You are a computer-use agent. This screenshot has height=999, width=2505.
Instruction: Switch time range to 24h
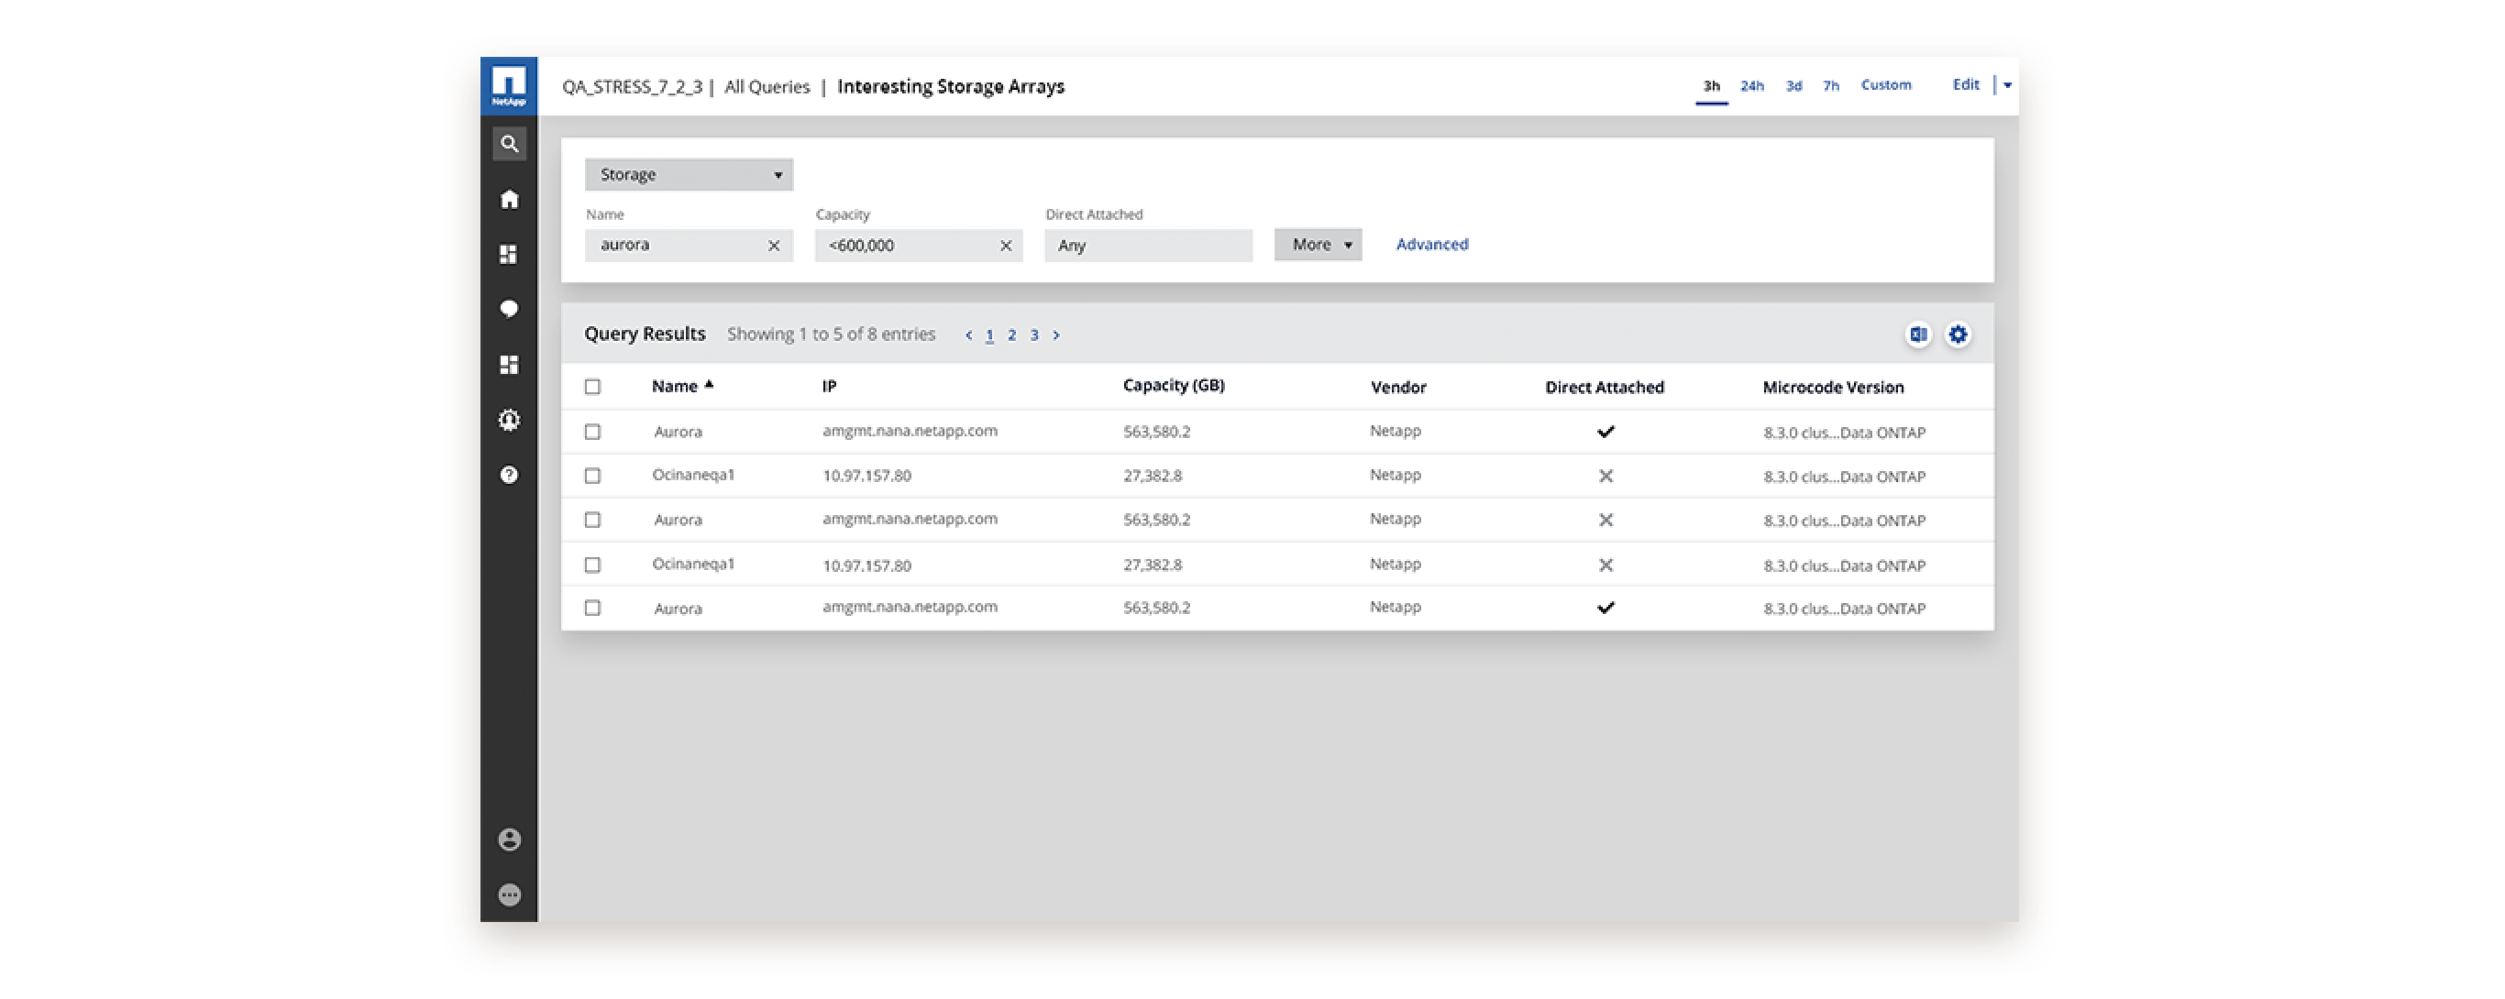tap(1751, 86)
